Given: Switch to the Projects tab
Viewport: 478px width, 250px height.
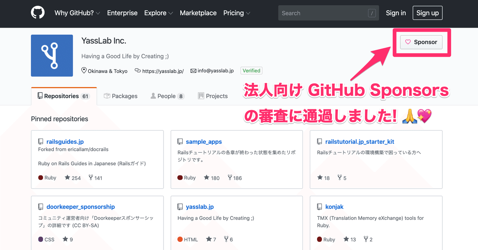Looking at the screenshot, I should click(x=213, y=96).
